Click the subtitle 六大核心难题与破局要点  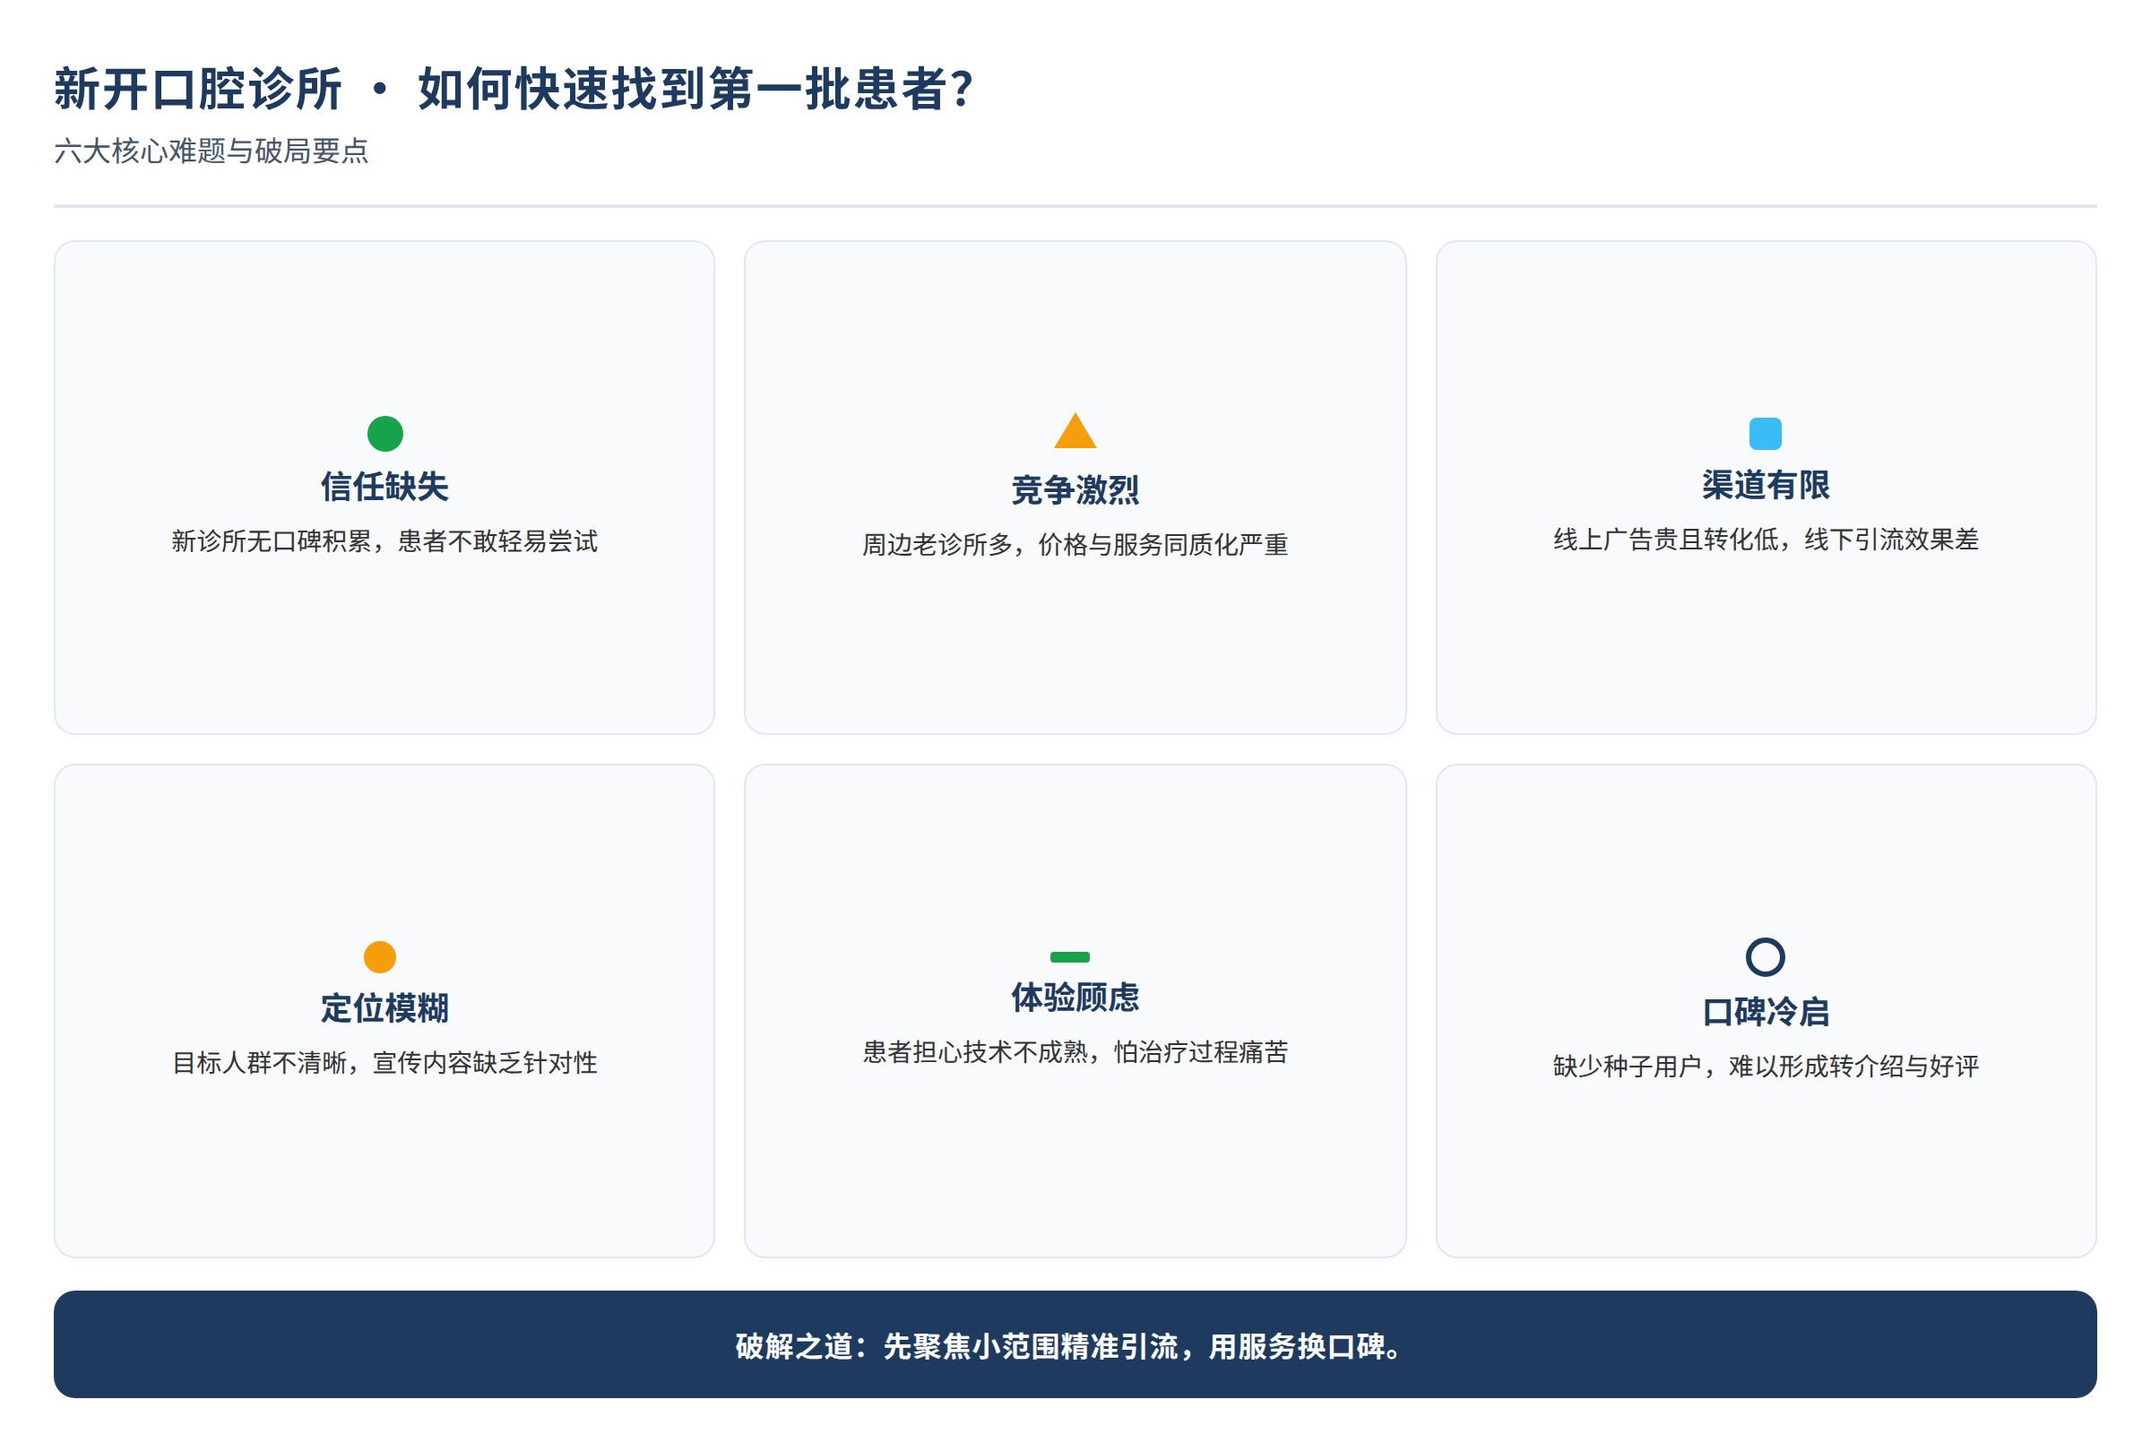tap(212, 151)
